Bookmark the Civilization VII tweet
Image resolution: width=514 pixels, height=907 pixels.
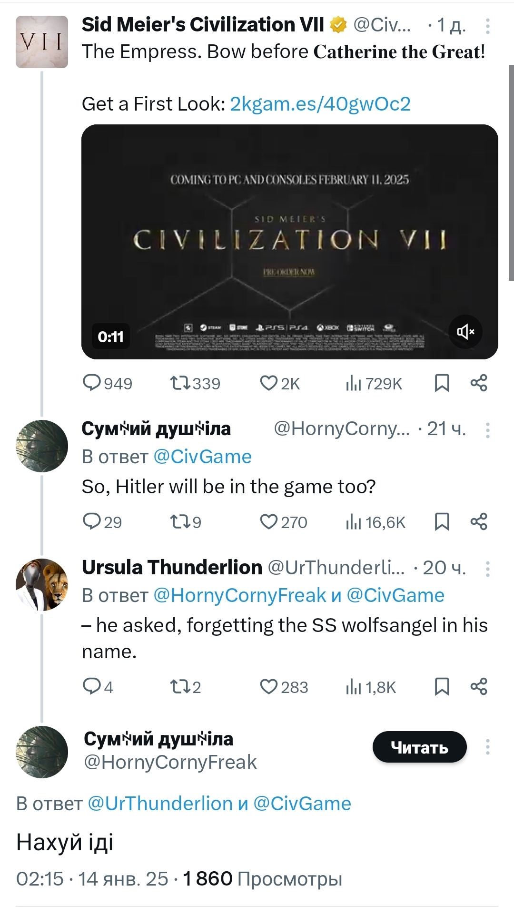point(442,383)
